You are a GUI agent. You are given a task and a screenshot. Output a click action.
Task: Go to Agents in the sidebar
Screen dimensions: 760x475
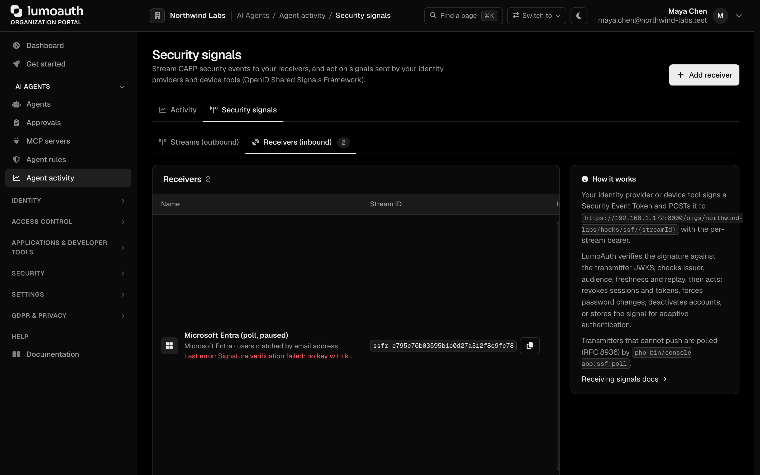(68, 104)
